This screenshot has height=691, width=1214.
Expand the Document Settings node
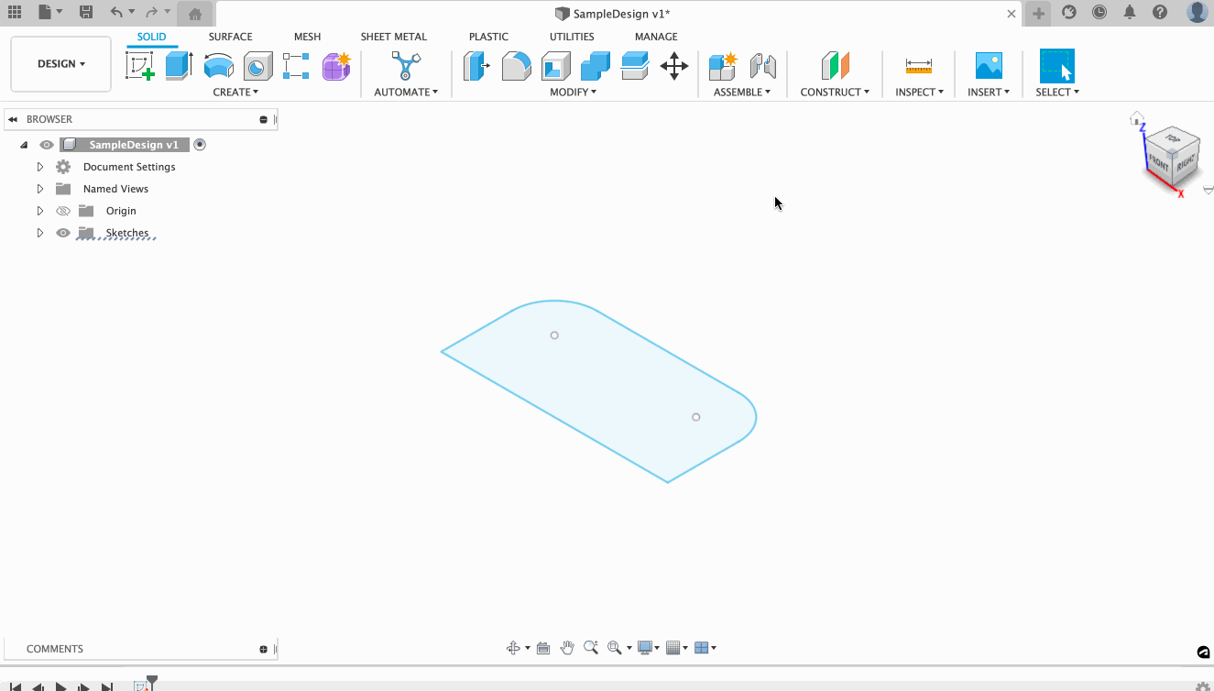40,167
